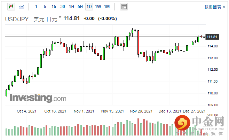Click the large red candle near Nov 29

click(x=138, y=42)
